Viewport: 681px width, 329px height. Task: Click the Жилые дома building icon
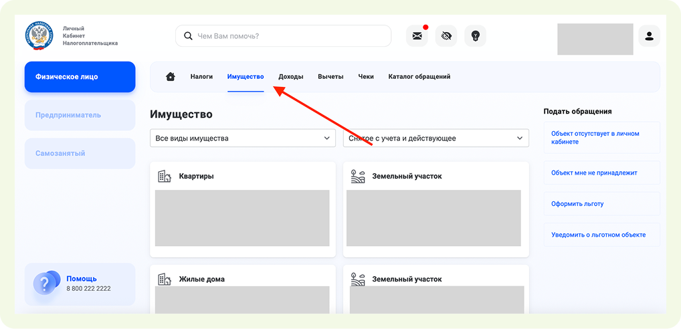click(165, 279)
